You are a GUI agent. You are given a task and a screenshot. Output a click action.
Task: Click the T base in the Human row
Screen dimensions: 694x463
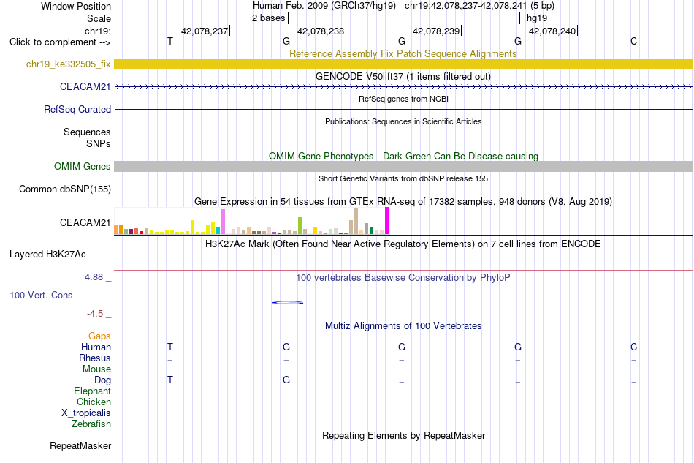[x=170, y=347]
